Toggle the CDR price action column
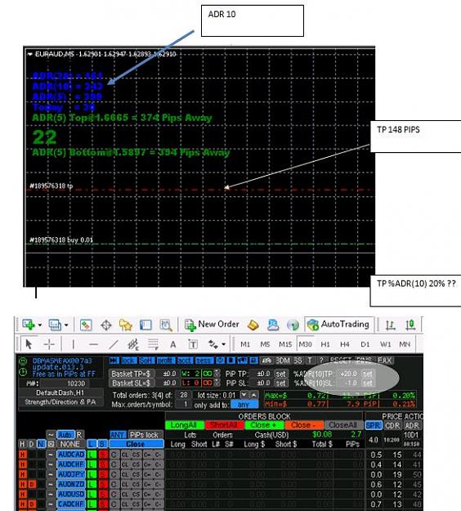Image resolution: width=461 pixels, height=511 pixels. point(392,425)
